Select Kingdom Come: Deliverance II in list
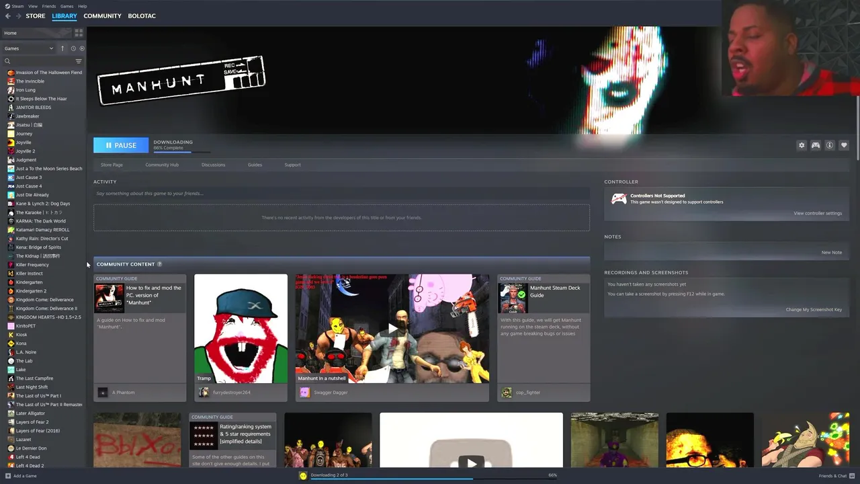Viewport: 860px width, 484px height. (x=46, y=309)
